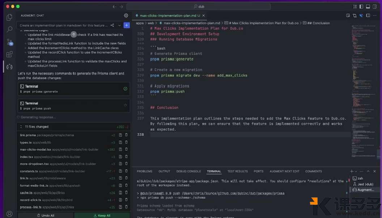This screenshot has width=382, height=218.
Task: Open Source Control view with badge
Action: (9, 42)
